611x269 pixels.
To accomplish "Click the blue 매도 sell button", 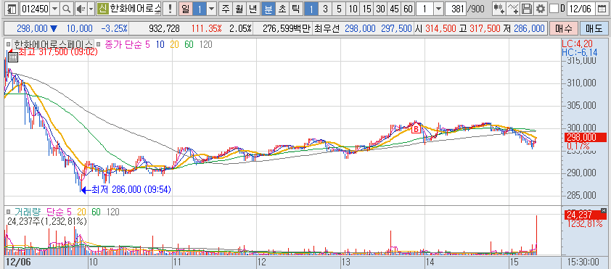I will 594,28.
